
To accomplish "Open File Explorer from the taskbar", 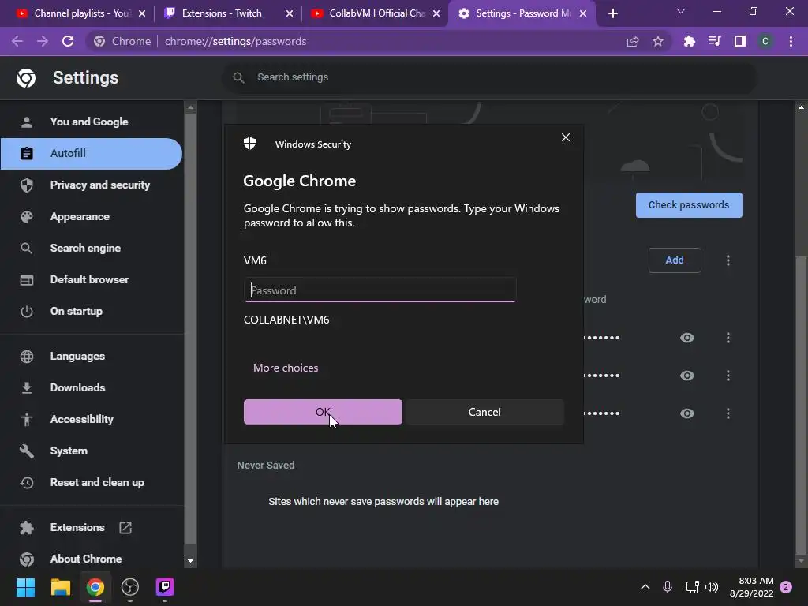I will tap(60, 587).
